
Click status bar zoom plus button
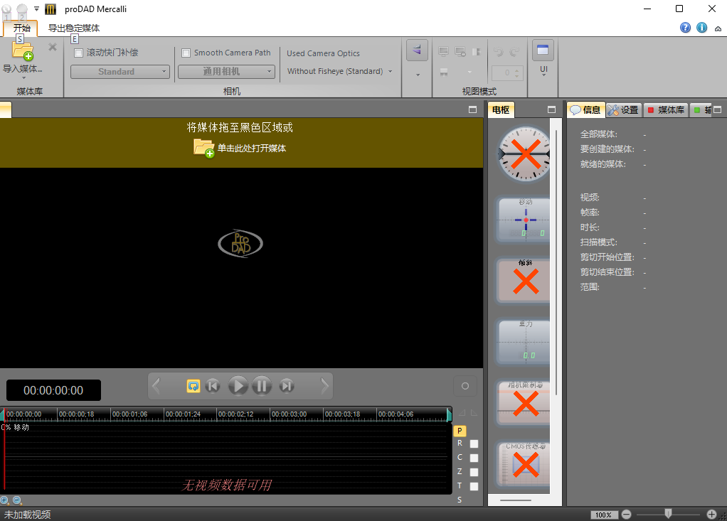(711, 515)
